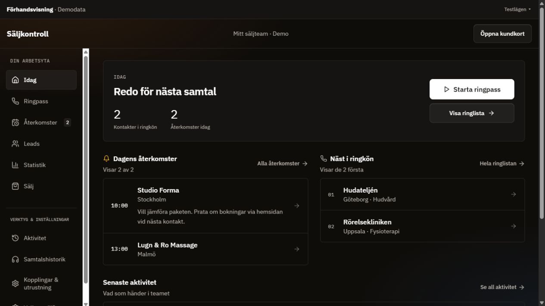
Task: Open Kopplingar & utrustning settings
Action: click(41, 284)
